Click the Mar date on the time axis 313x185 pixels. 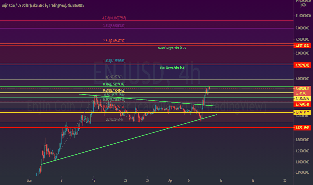pyautogui.click(x=30, y=180)
